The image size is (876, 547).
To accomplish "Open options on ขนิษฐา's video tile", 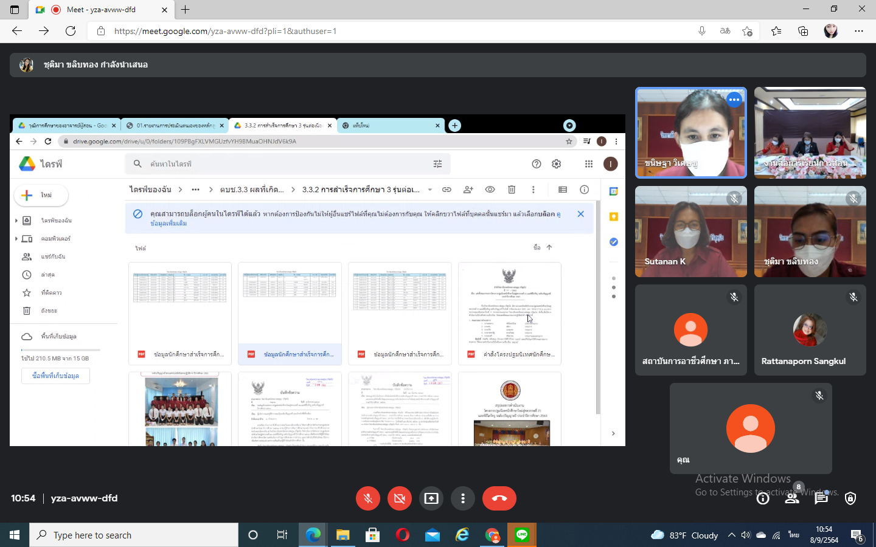I will [734, 100].
